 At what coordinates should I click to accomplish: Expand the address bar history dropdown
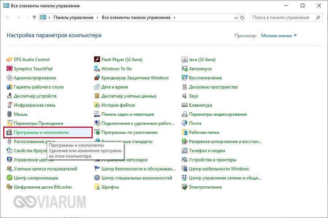pos(236,18)
